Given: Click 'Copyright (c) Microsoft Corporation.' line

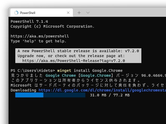Looking at the screenshot, I should [52, 26].
